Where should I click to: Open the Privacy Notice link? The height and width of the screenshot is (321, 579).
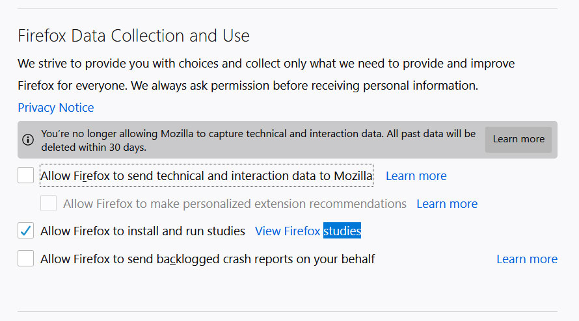point(56,108)
